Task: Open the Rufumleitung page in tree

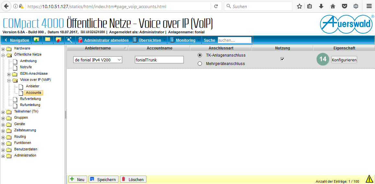Action: [x=30, y=105]
